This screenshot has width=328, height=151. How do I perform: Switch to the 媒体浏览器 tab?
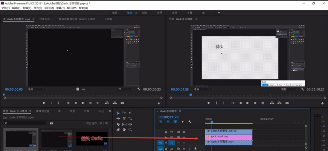pos(42,111)
